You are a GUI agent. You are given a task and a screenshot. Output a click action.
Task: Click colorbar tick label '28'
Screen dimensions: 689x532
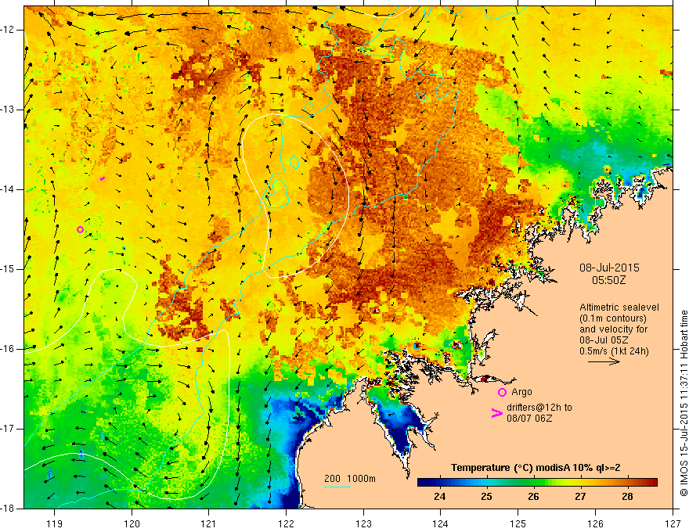[x=627, y=497]
